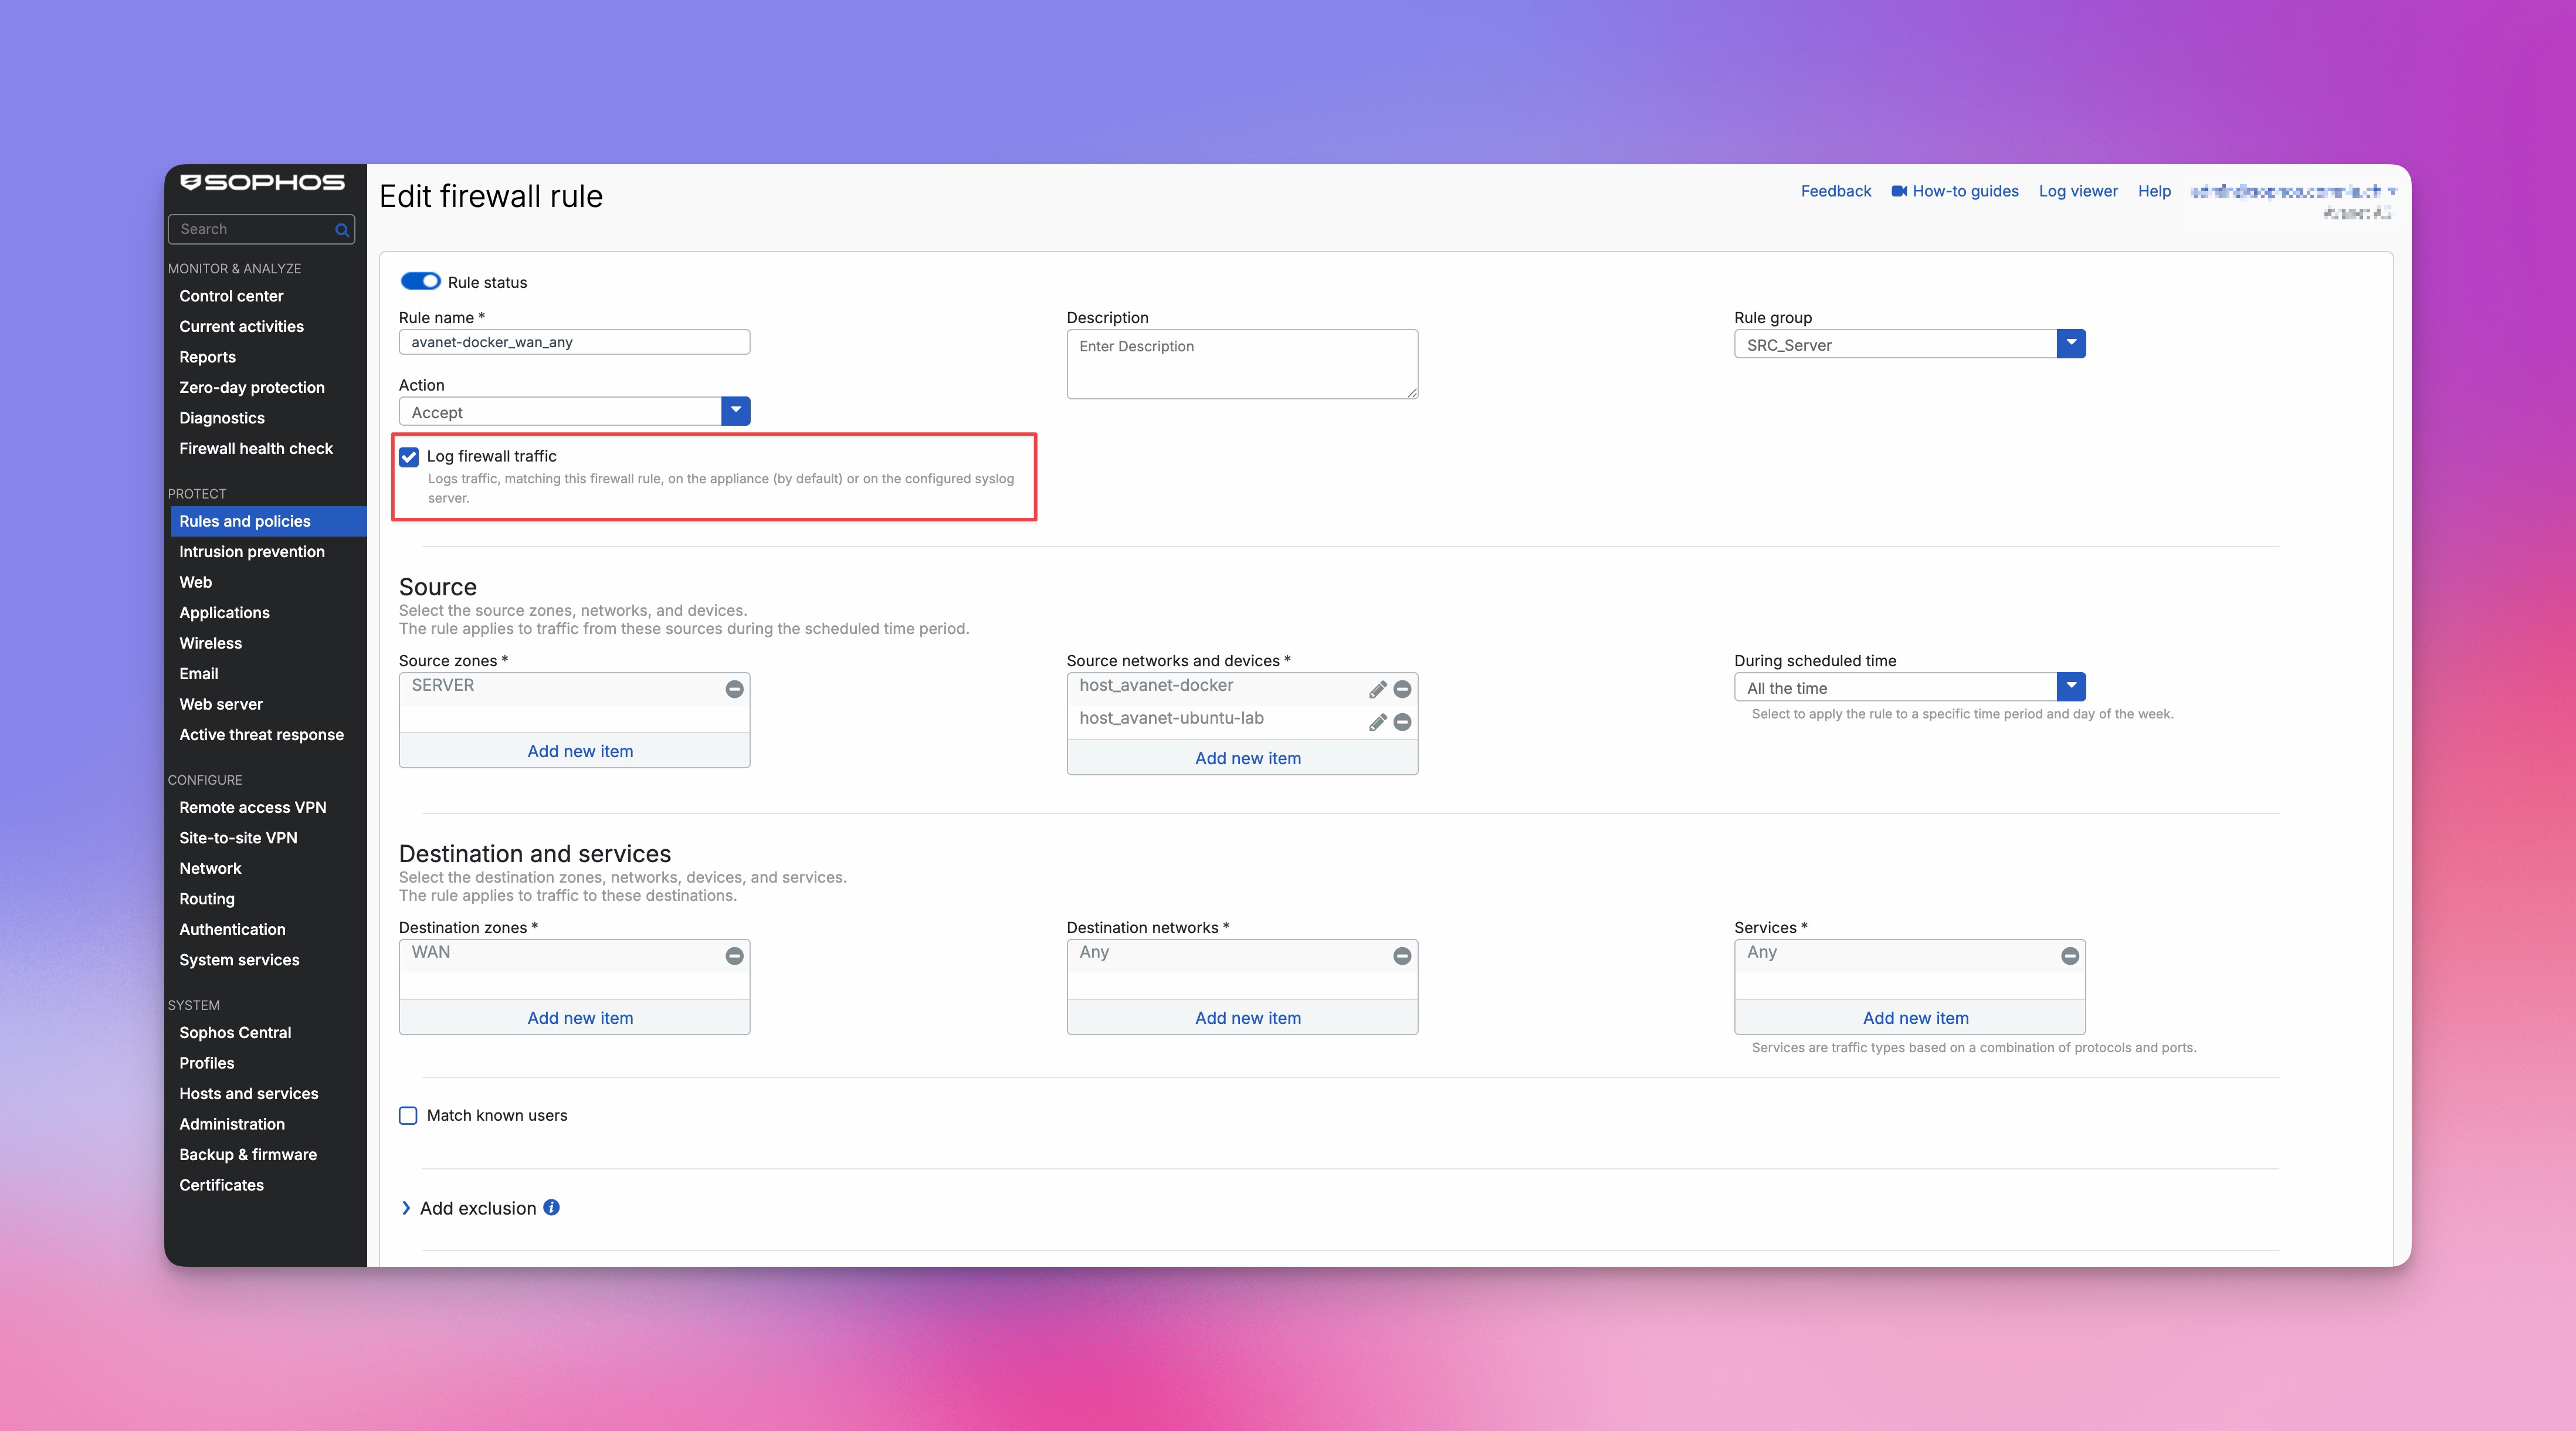The image size is (2576, 1431).
Task: Open During scheduled time dropdown
Action: pos(2071,686)
